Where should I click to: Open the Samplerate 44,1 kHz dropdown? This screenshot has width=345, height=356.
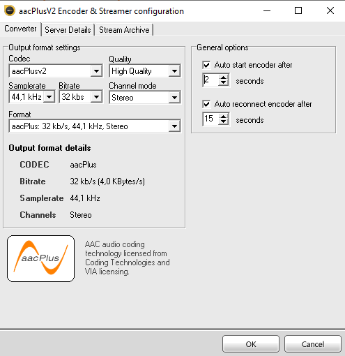coord(32,97)
